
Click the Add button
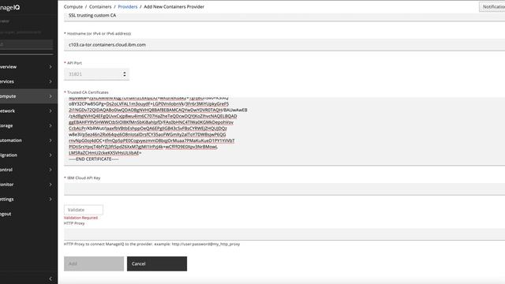(94, 263)
